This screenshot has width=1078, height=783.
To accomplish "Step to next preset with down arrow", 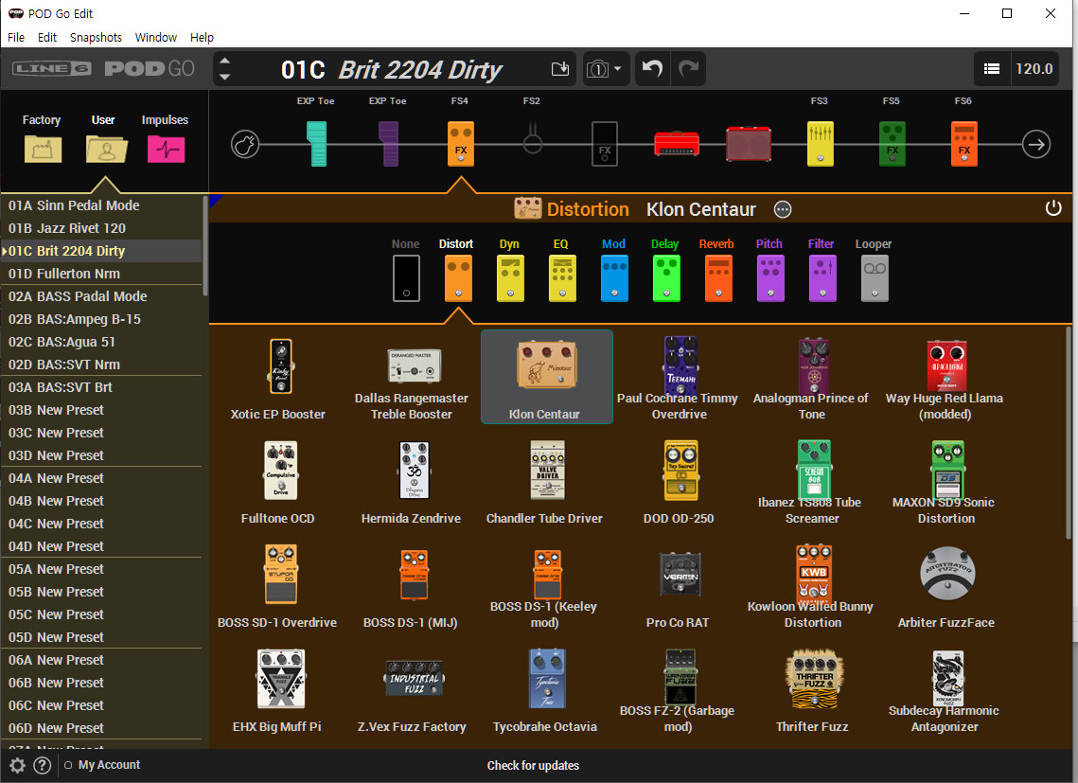I will coord(224,77).
